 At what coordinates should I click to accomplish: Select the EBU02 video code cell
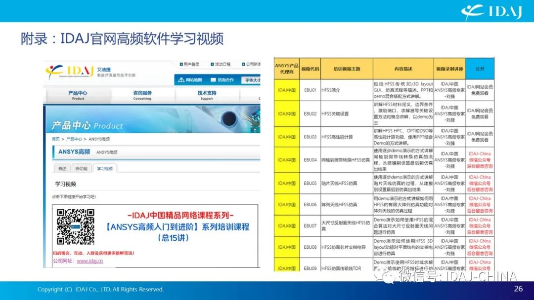point(310,114)
